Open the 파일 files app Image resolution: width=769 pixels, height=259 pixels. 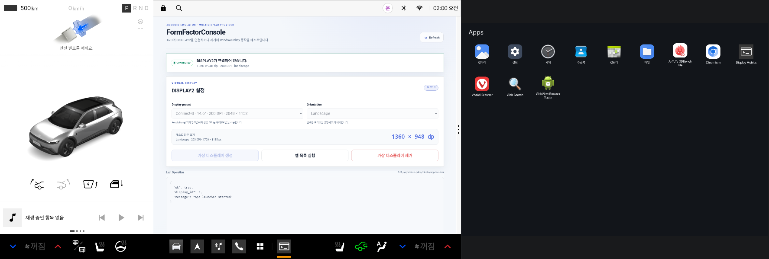[647, 52]
